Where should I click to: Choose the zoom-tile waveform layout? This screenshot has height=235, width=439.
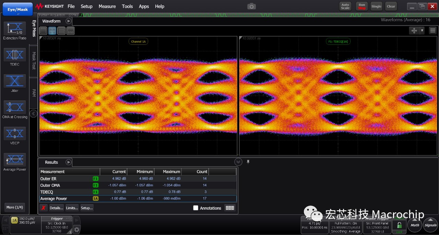[x=70, y=31]
